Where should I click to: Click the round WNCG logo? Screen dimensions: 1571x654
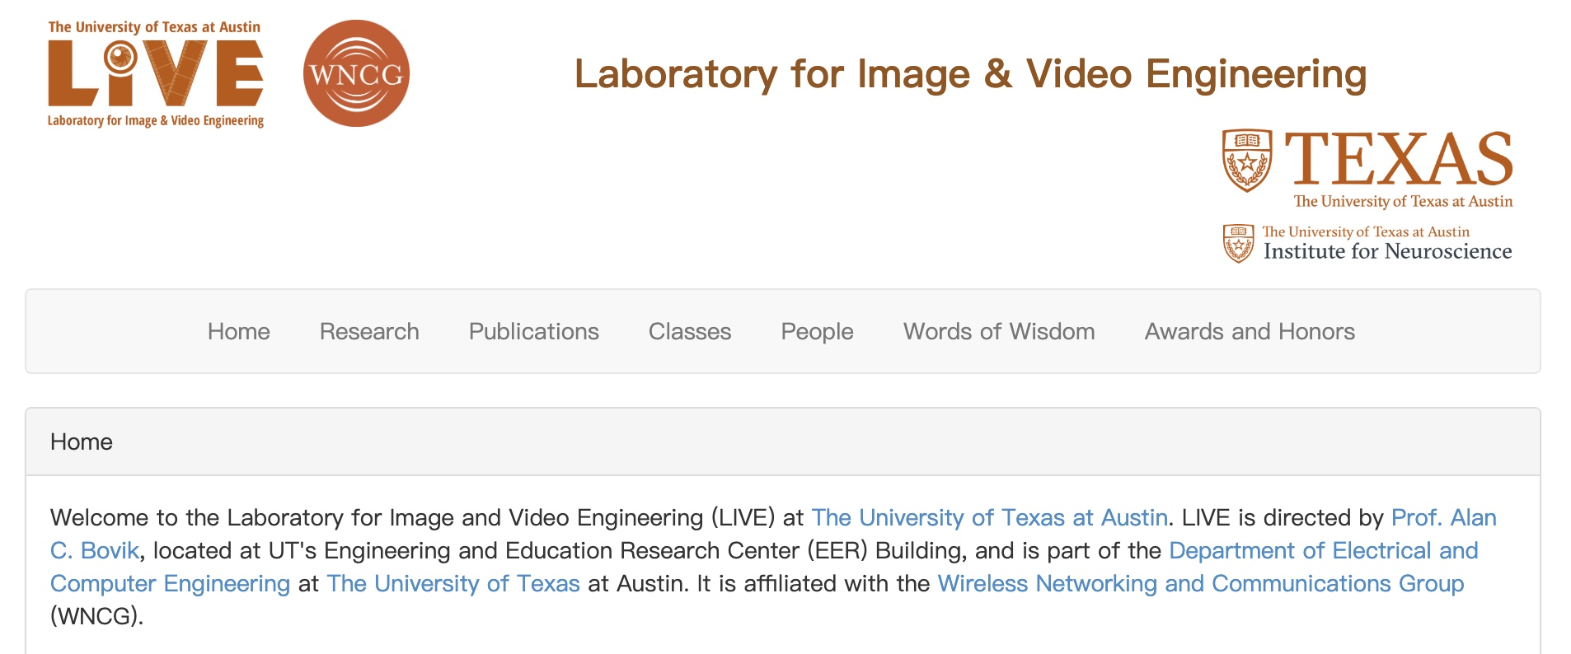click(356, 74)
